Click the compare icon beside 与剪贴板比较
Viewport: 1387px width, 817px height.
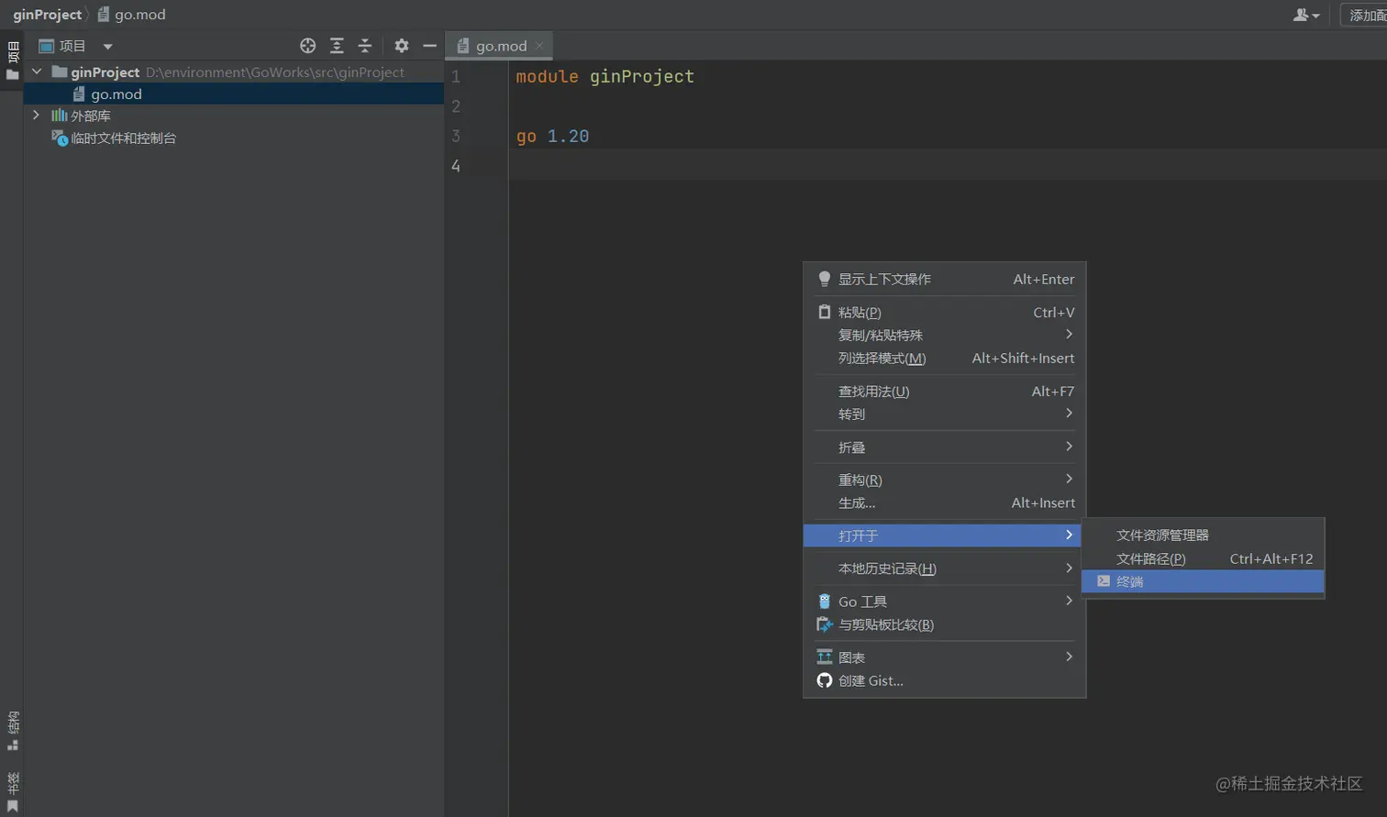[x=824, y=624]
